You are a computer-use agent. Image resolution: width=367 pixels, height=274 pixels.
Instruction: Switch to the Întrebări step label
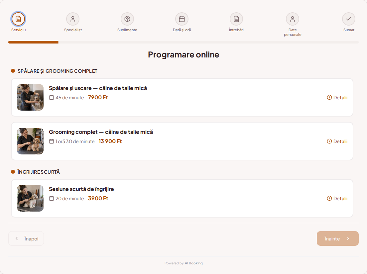coord(236,30)
